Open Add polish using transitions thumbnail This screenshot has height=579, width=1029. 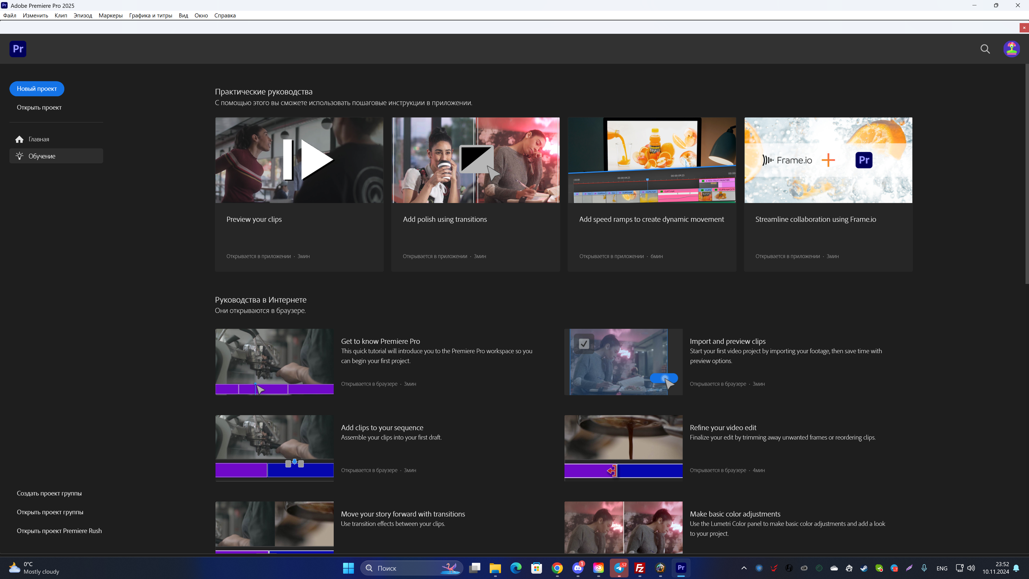(x=475, y=160)
